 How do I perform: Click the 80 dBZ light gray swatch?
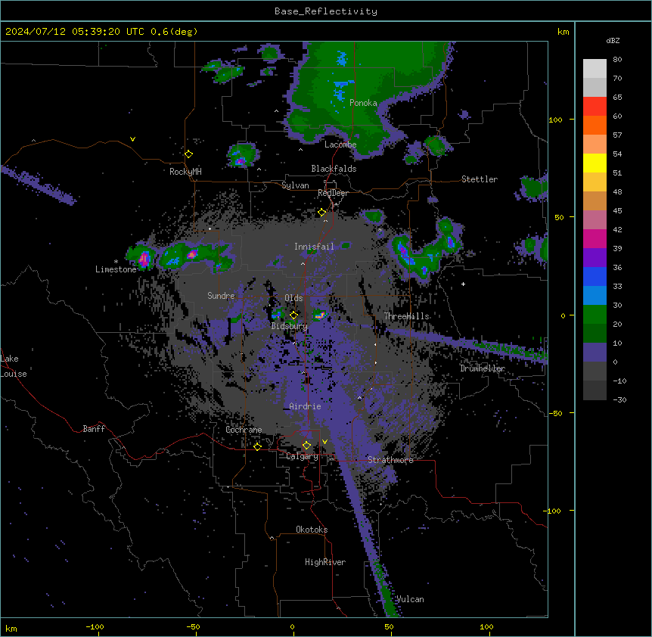595,69
